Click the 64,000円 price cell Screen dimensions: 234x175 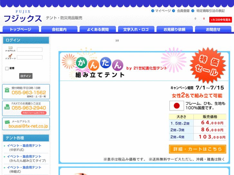(210, 123)
